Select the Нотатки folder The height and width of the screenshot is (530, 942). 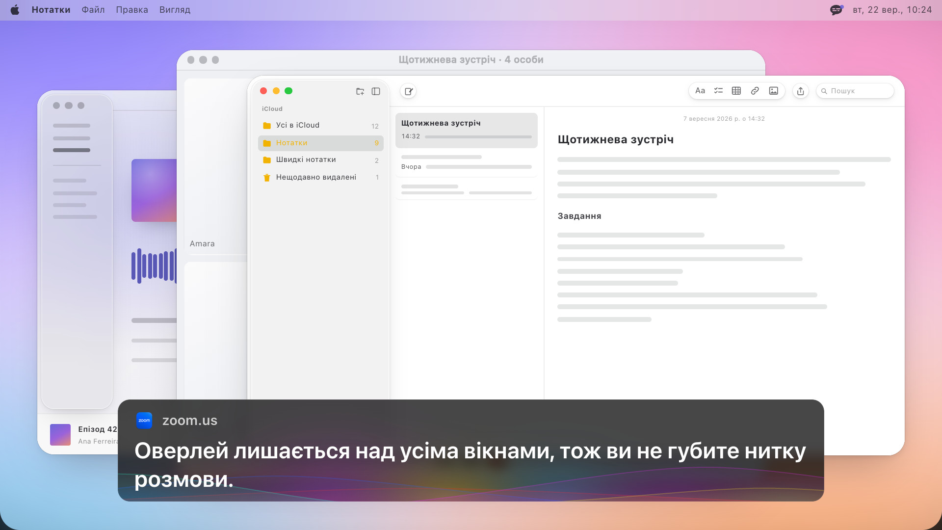(x=321, y=143)
